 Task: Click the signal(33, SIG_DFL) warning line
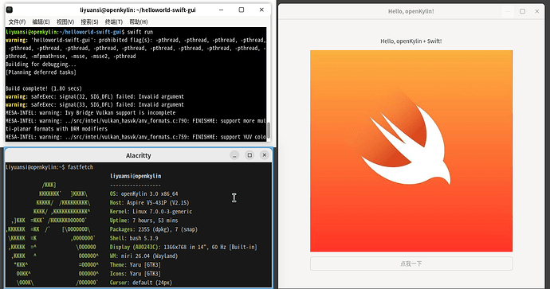tap(95, 104)
